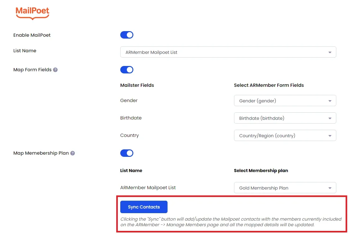Click help icon beside Map Memebership Plan
This screenshot has width=354, height=234.
coord(72,153)
